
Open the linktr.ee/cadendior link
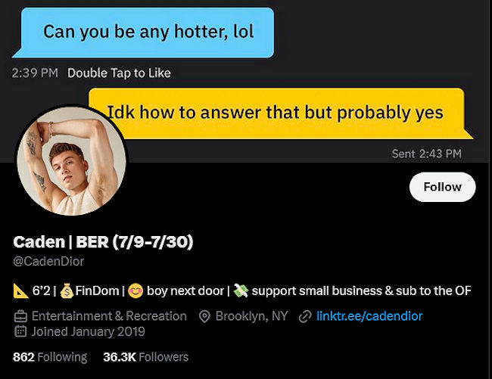(x=369, y=316)
